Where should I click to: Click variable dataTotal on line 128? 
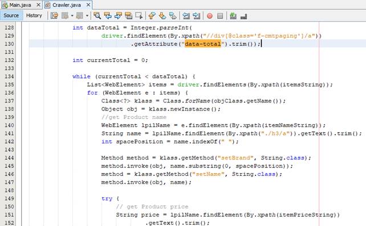click(103, 27)
